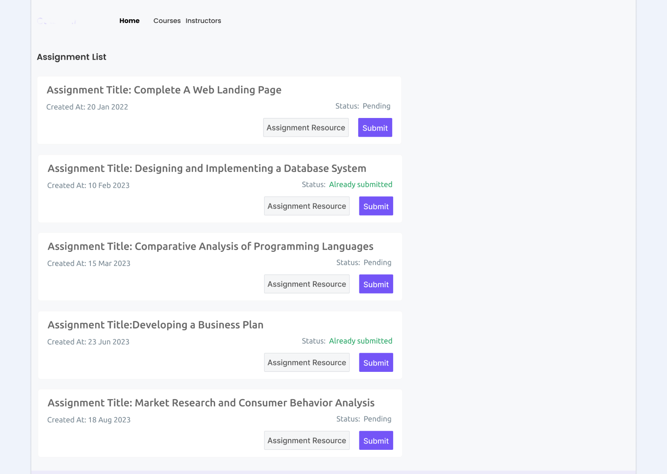The height and width of the screenshot is (474, 667).
Task: Select the Market Research assignment title
Action: coord(211,403)
